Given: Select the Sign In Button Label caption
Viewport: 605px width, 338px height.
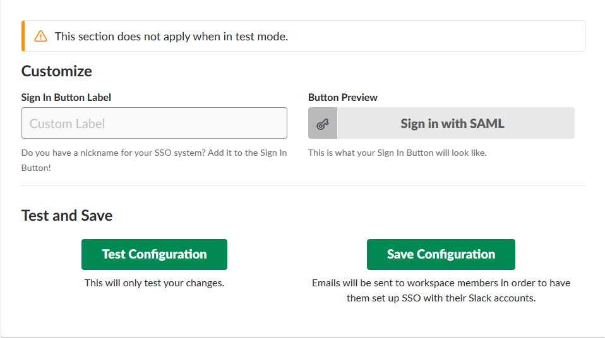Looking at the screenshot, I should pos(66,98).
